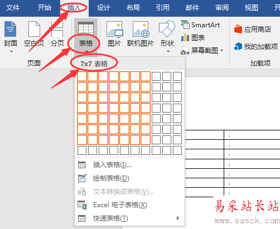Click the Cover Page (封面) icon

tap(11, 29)
